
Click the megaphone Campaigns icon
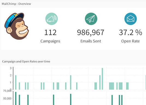(51, 19)
